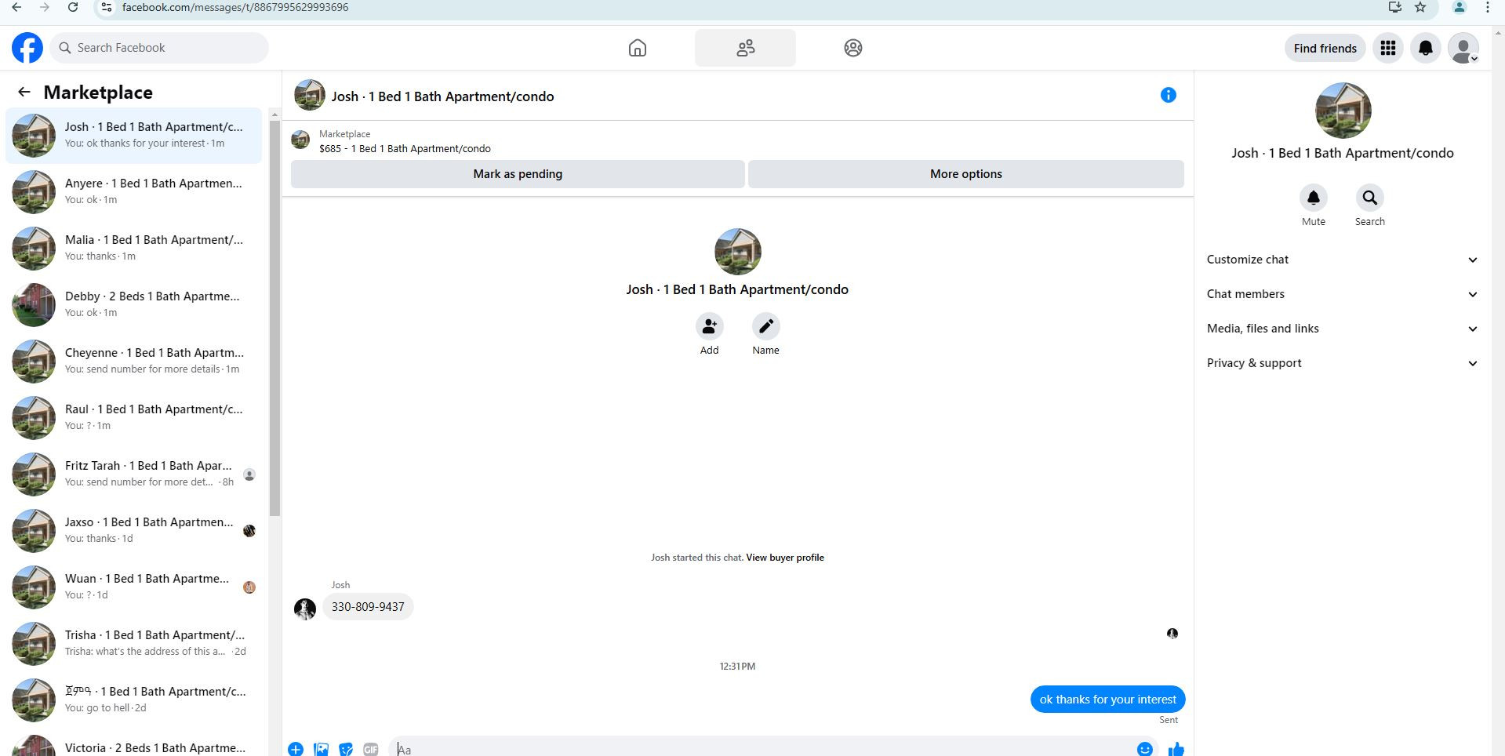The height and width of the screenshot is (756, 1505).
Task: Open the notifications bell
Action: (1426, 48)
